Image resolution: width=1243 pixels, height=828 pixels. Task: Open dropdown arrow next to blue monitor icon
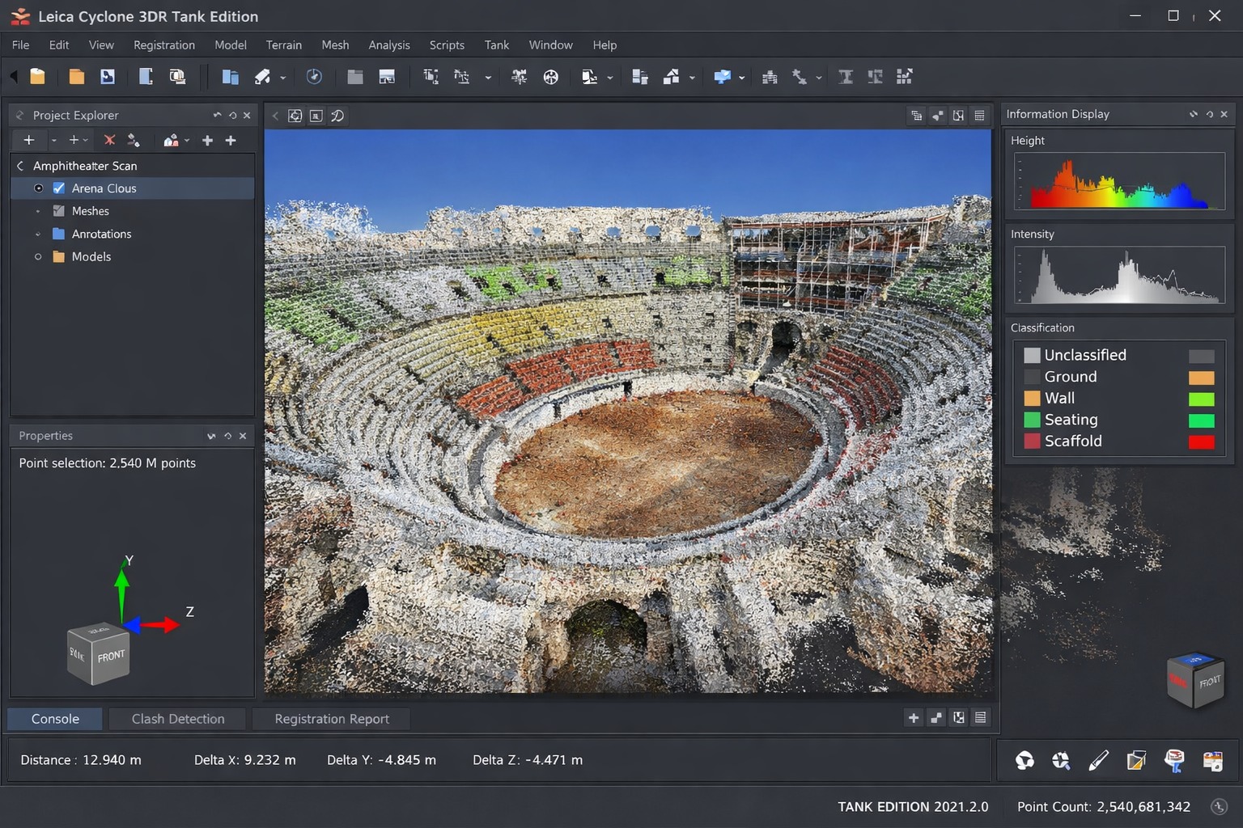click(x=741, y=78)
